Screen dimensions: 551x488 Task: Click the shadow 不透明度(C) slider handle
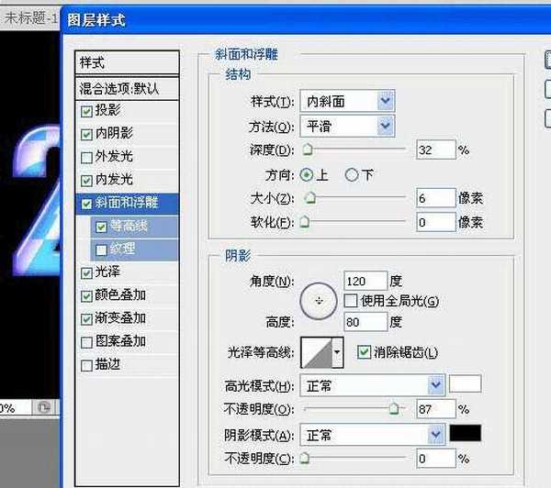click(x=305, y=458)
